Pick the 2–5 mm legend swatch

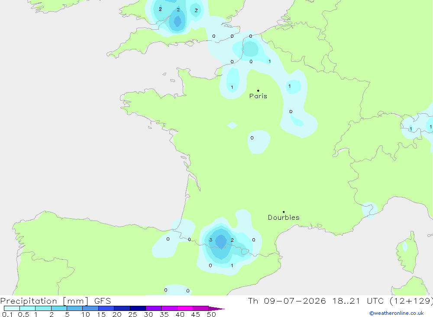click(x=59, y=308)
